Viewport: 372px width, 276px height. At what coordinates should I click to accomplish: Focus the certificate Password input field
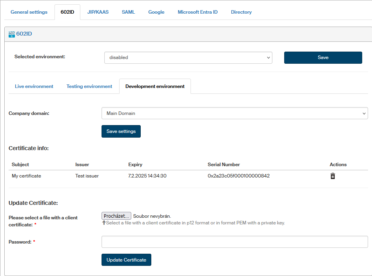pos(234,242)
